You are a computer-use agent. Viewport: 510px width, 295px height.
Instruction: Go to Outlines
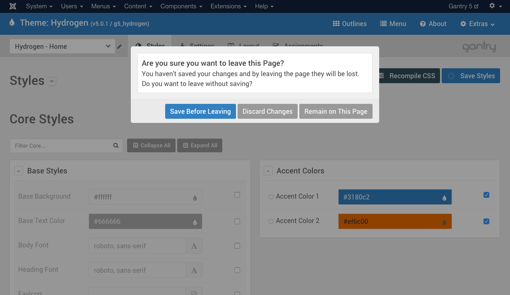pos(350,24)
